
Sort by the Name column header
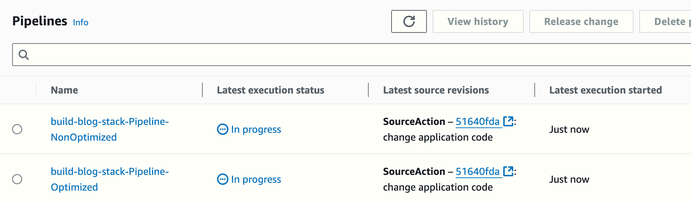(64, 90)
